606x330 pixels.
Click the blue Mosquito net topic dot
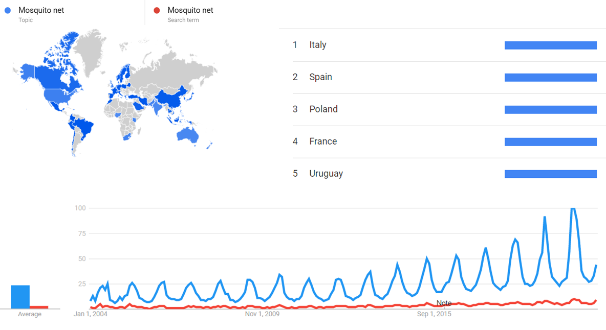click(x=8, y=11)
